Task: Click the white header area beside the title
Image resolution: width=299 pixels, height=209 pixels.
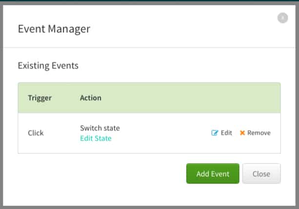Action: pos(185,29)
